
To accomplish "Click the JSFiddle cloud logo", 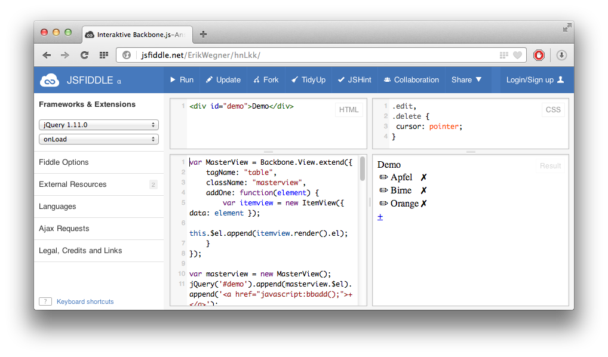I will click(50, 80).
